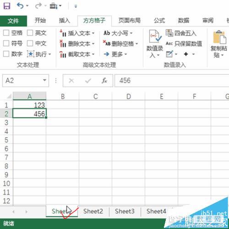Select row 5 header

(x=6, y=140)
